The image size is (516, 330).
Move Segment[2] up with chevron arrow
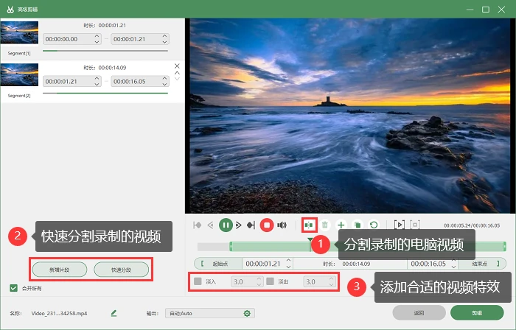coord(177,73)
